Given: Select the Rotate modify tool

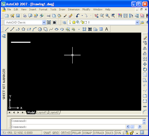Looking at the screenshot, I should [145, 69].
